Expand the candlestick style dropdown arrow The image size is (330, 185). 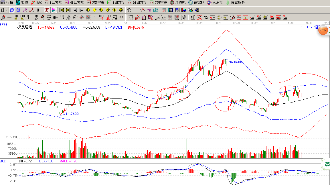(42, 10)
